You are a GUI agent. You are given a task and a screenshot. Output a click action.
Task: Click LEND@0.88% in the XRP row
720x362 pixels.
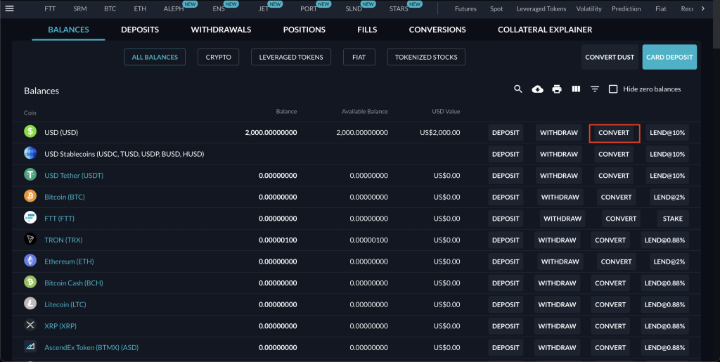(x=664, y=326)
